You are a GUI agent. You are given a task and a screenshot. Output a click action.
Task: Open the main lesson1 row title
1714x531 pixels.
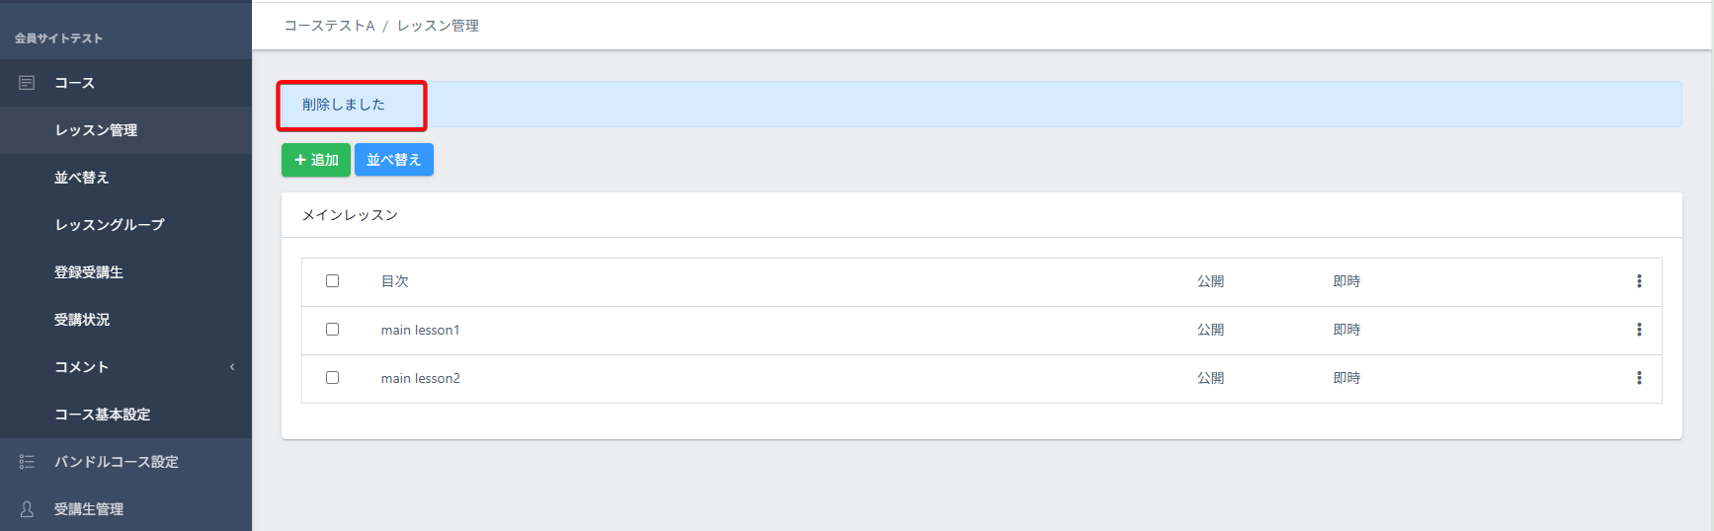point(420,330)
